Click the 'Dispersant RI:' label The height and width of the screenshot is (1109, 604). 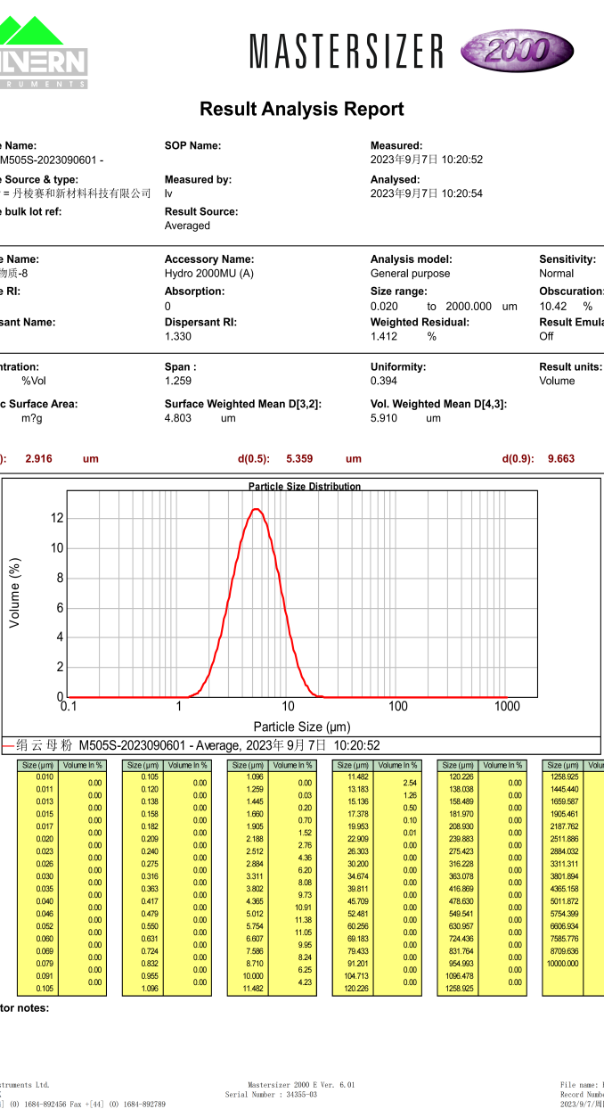pyautogui.click(x=200, y=323)
